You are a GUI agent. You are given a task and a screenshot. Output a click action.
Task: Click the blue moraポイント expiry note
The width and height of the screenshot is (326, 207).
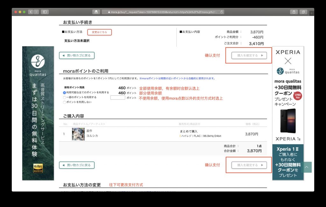pyautogui.click(x=177, y=78)
